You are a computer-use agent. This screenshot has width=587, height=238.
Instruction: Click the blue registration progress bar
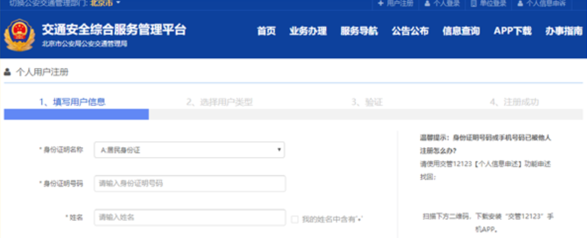click(x=77, y=115)
